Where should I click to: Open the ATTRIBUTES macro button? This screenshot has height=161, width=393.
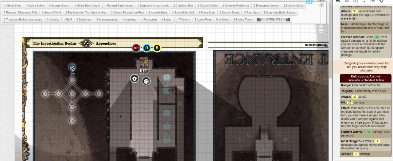click(274, 20)
